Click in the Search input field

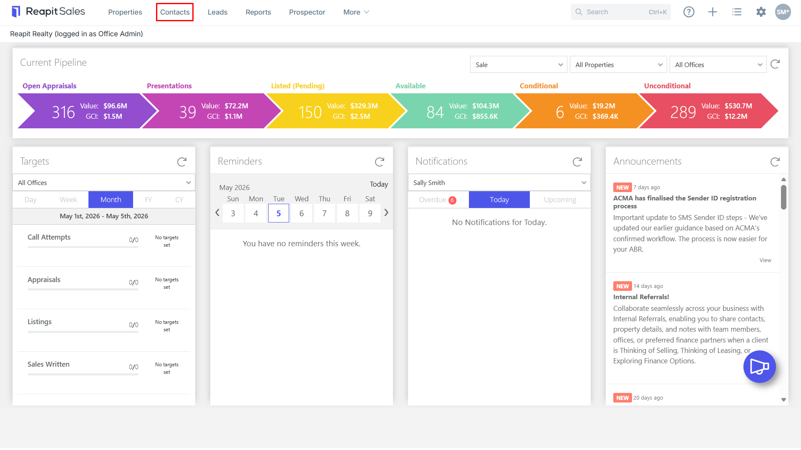pos(621,12)
